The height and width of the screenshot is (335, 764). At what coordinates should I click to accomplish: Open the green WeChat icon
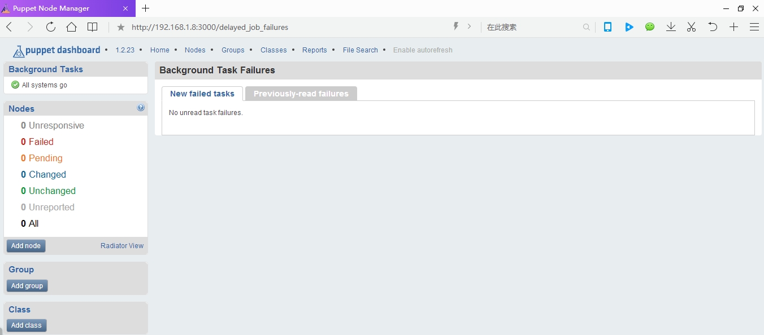coord(650,27)
